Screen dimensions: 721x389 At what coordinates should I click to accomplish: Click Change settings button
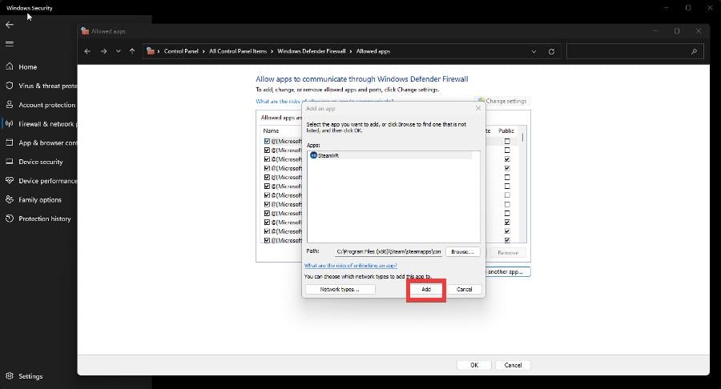(502, 101)
